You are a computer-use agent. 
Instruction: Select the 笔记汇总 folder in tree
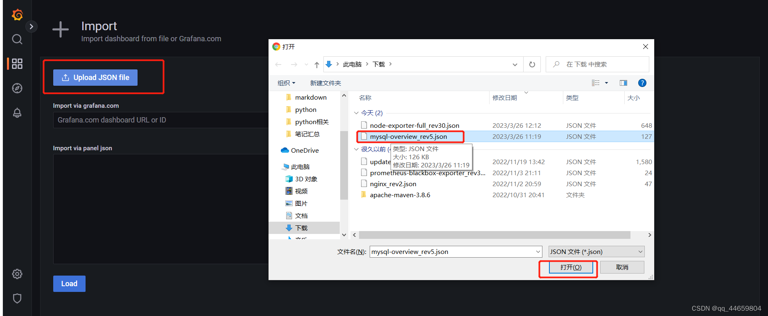click(307, 134)
